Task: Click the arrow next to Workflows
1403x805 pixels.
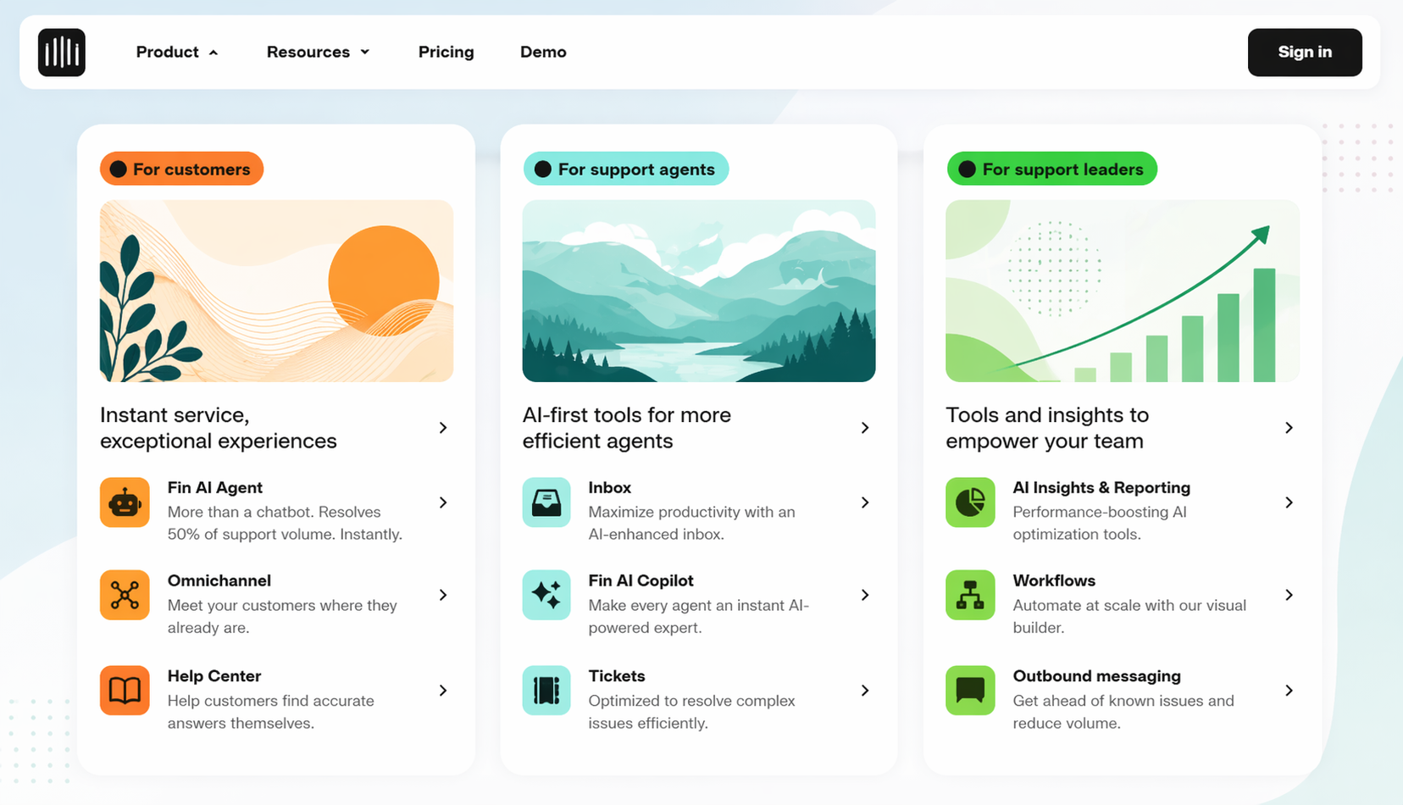Action: point(1289,595)
